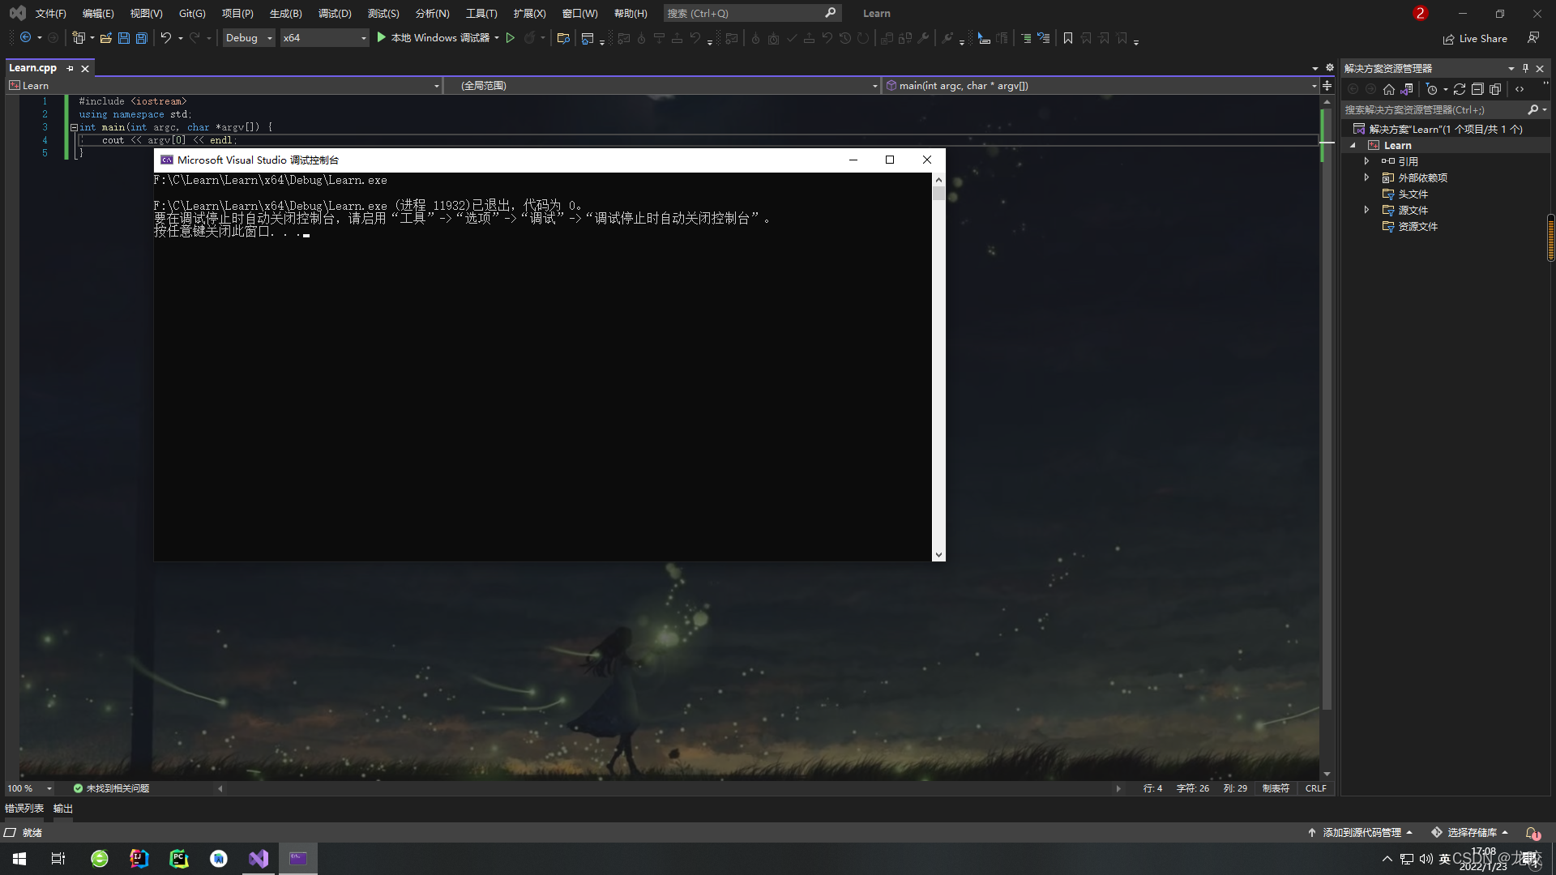Expand the 引用 node in Solution Explorer
1556x875 pixels.
pyautogui.click(x=1366, y=161)
